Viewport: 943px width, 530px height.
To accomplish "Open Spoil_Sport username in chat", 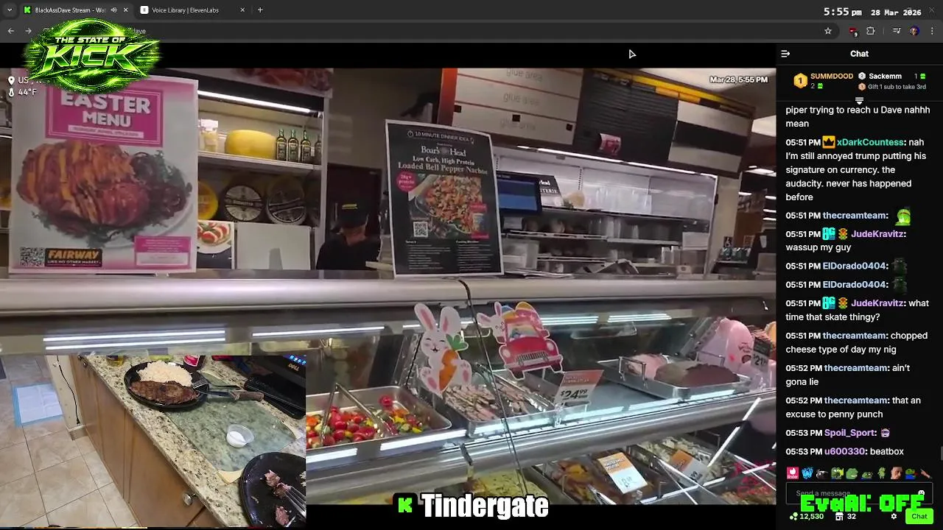I will [850, 433].
